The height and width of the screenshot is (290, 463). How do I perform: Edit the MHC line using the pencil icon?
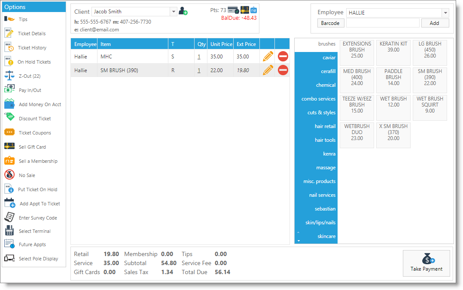click(x=267, y=56)
